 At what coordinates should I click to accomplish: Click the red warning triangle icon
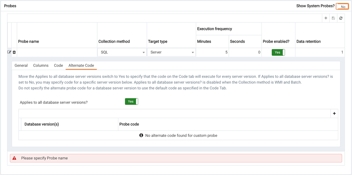(14, 158)
